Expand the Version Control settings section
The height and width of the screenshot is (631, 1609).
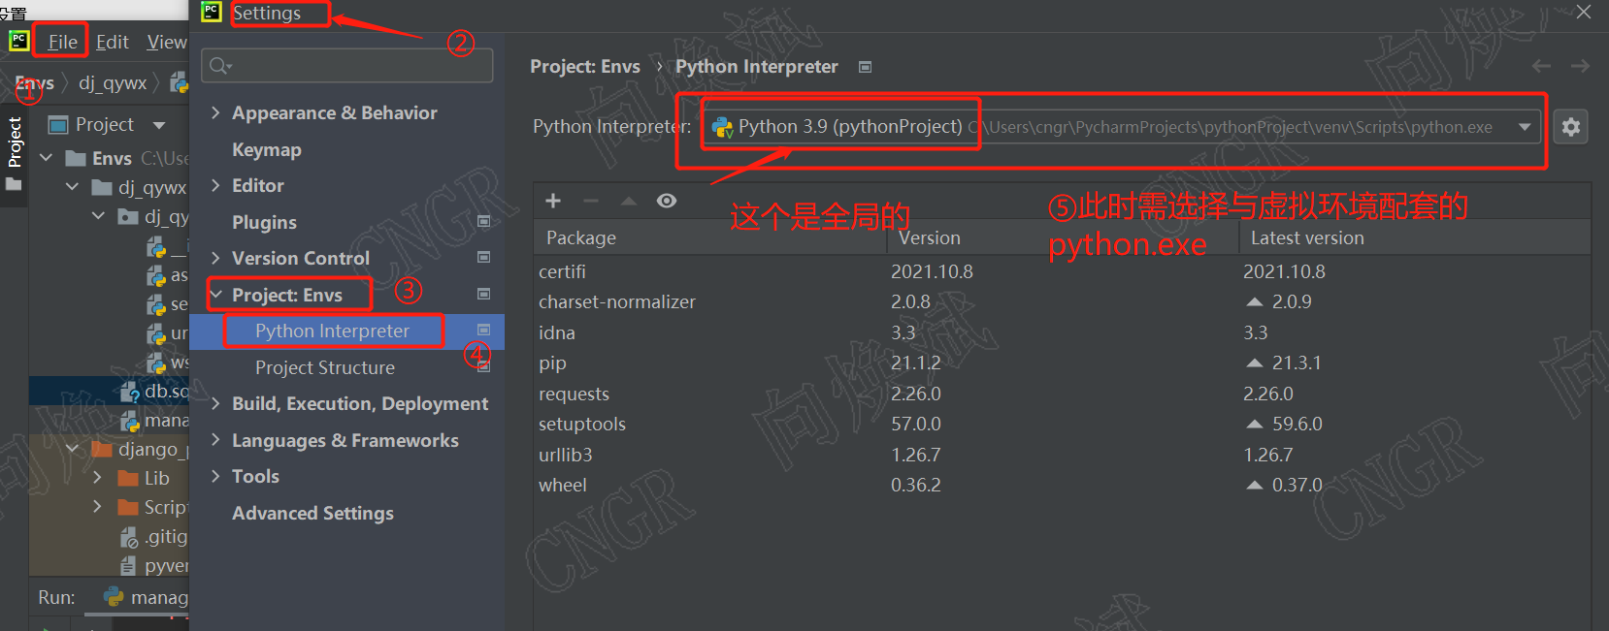[x=215, y=258]
